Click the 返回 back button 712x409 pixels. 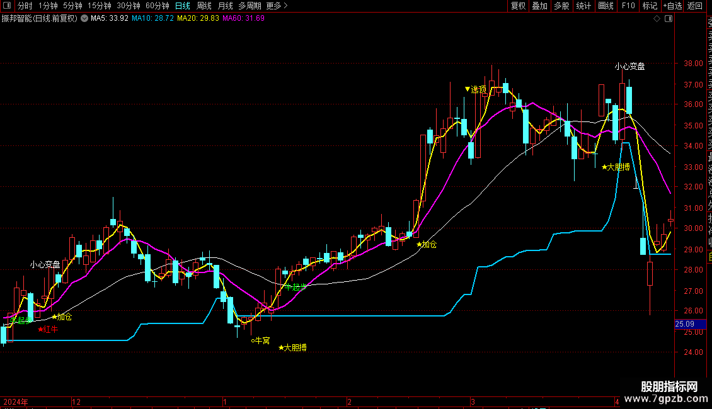pyautogui.click(x=695, y=6)
